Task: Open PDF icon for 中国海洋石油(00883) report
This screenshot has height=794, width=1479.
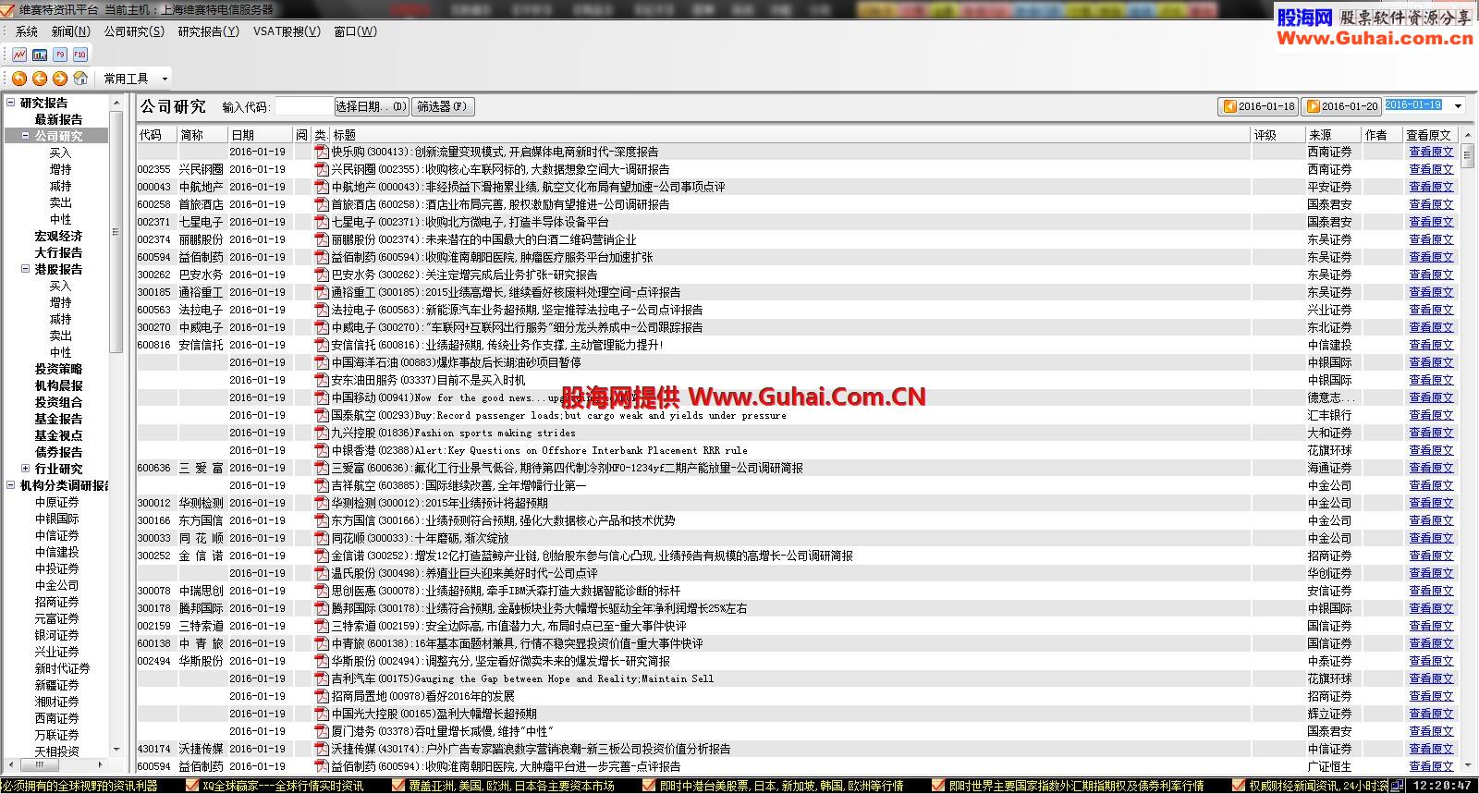Action: coord(322,362)
